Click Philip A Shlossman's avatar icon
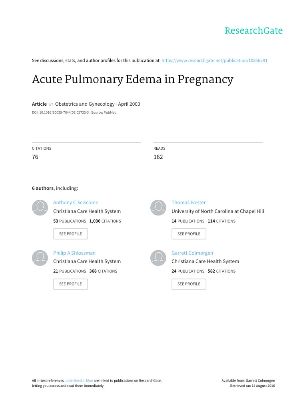307x410 pixels. point(40,257)
